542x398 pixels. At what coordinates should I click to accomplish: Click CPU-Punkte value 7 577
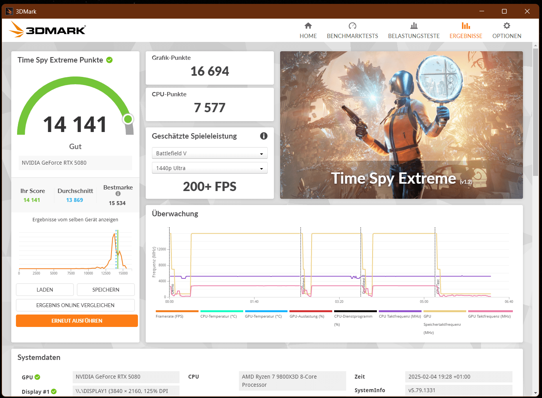tap(210, 108)
